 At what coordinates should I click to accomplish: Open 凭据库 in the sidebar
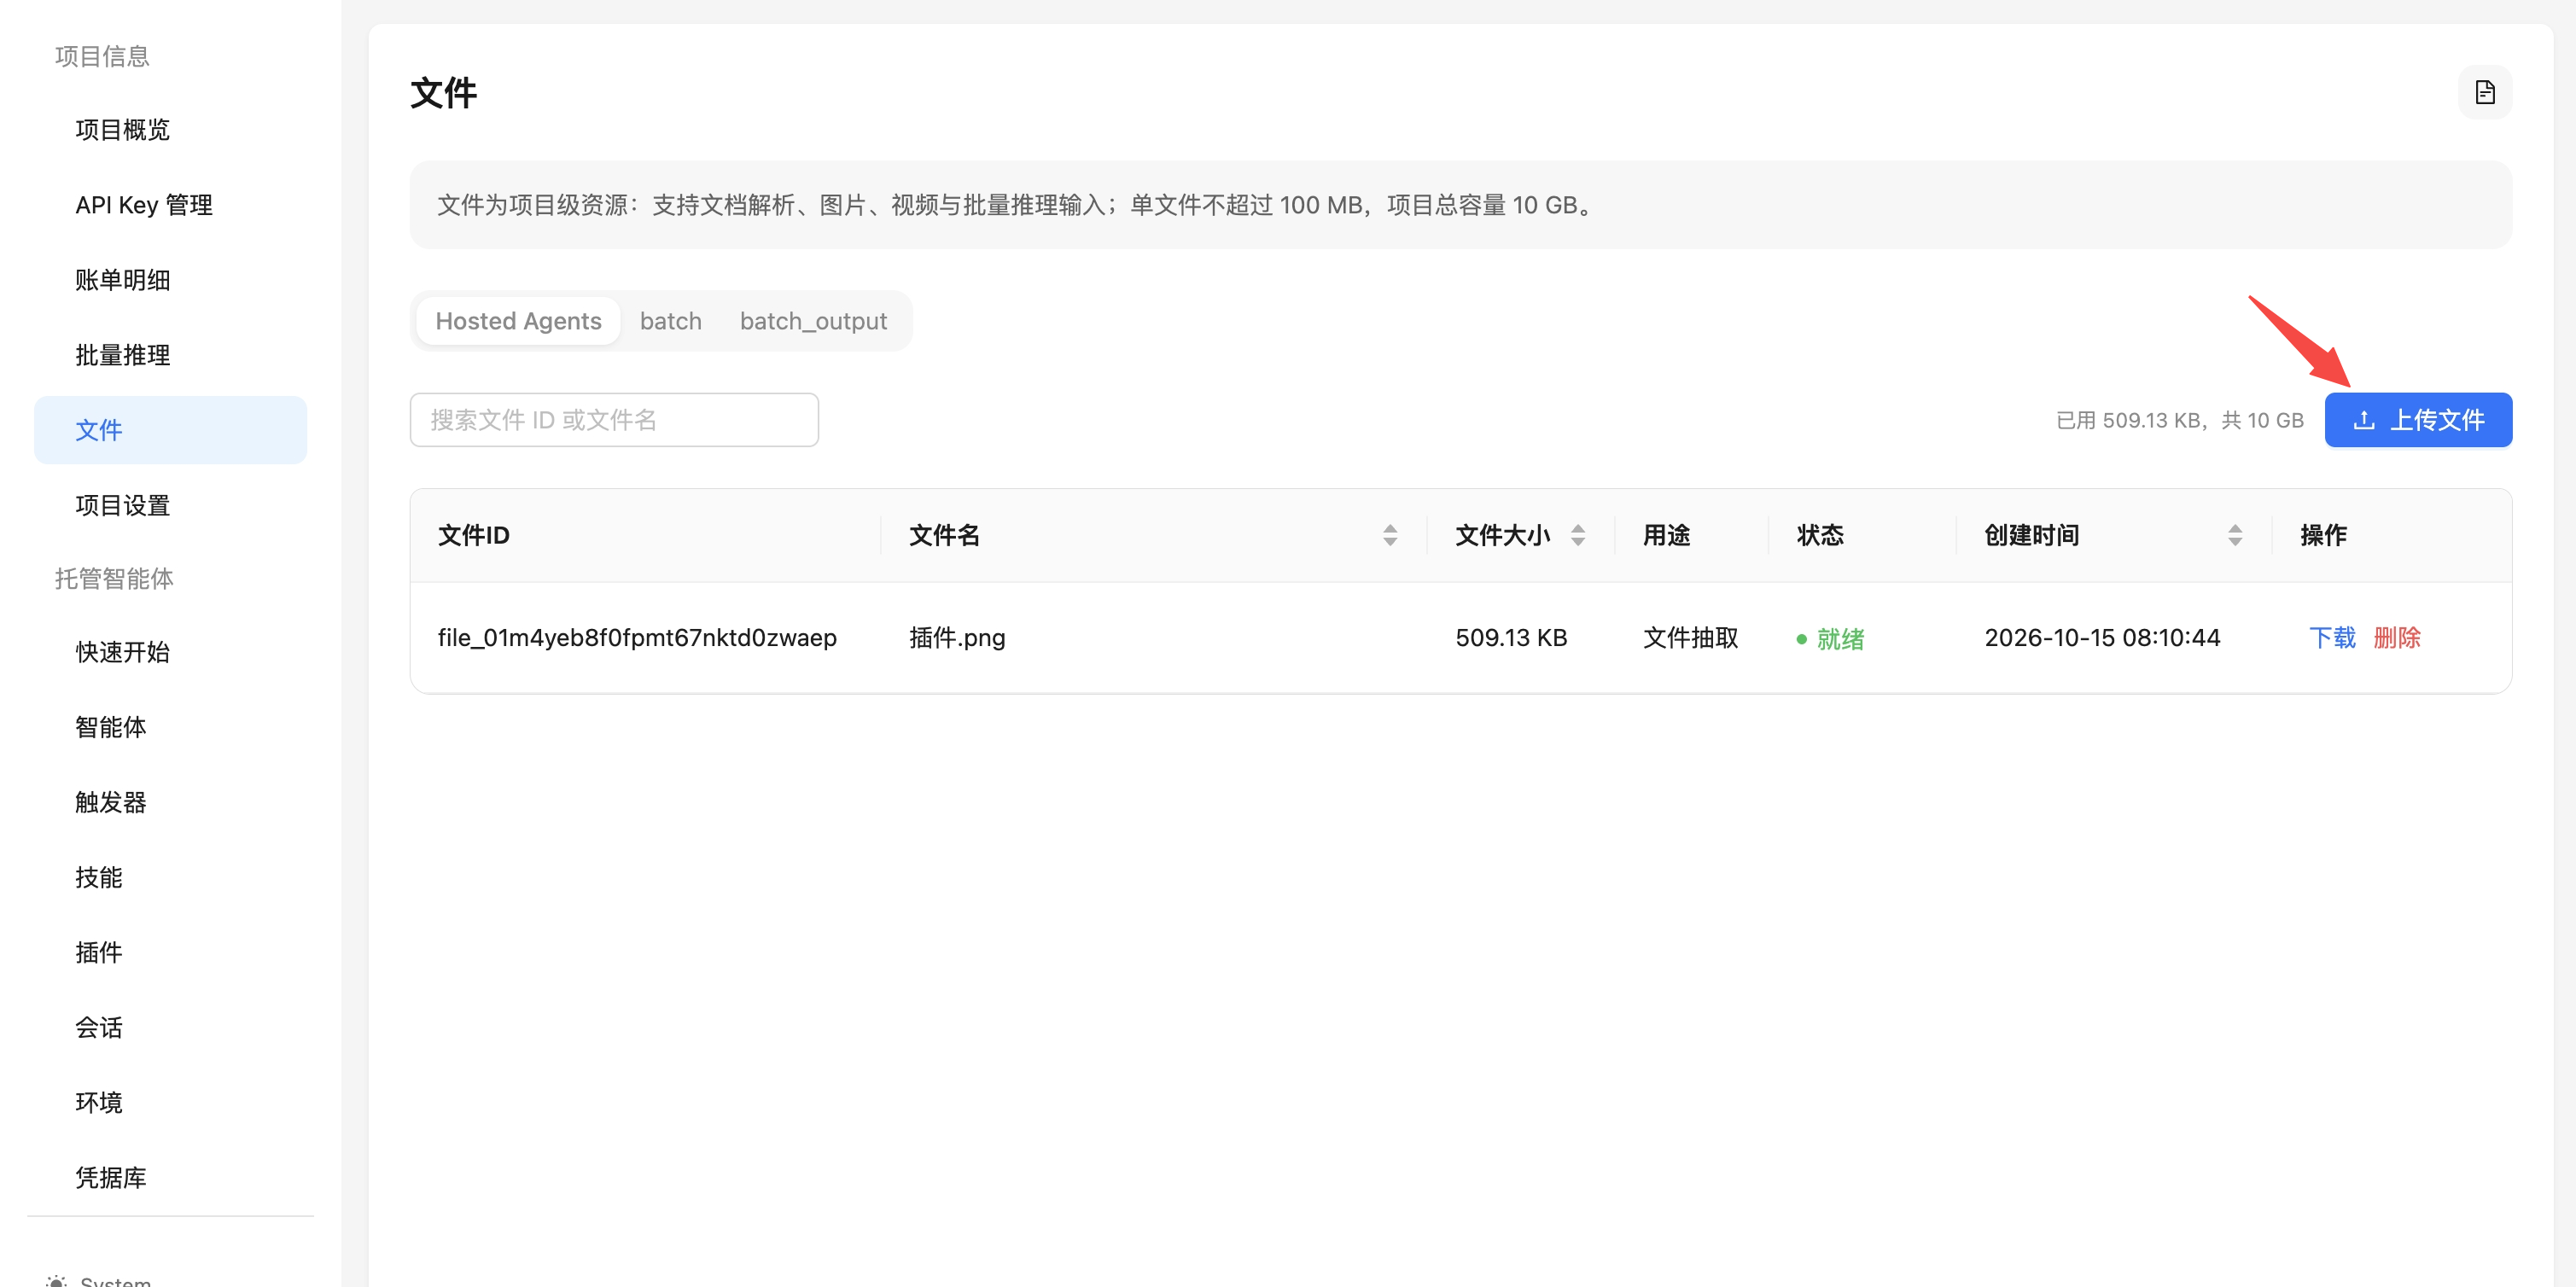click(170, 1177)
